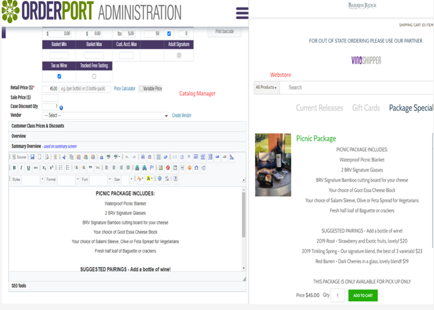The image size is (434, 310).
Task: Open the Size dropdown in editor
Action: pos(123,180)
